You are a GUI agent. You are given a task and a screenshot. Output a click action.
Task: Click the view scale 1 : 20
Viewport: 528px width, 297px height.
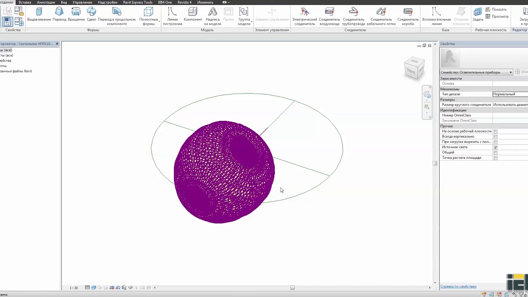[74, 288]
